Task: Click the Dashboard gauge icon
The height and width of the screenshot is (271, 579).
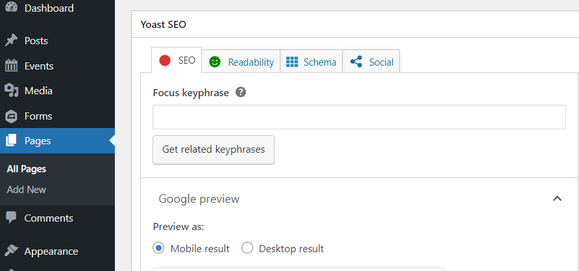Action: click(x=12, y=7)
